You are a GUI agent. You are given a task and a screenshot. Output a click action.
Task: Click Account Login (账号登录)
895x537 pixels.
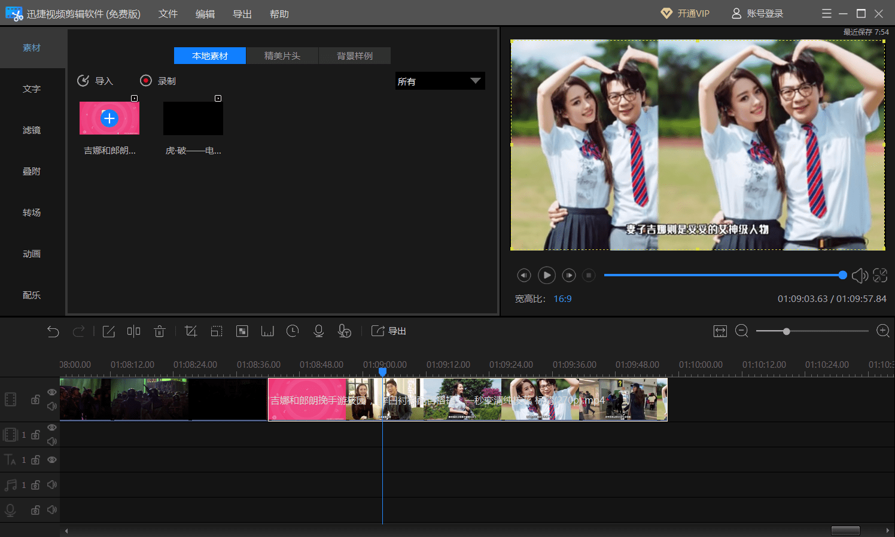757,13
